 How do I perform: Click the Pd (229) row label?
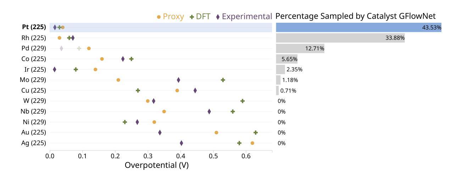(x=34, y=48)
